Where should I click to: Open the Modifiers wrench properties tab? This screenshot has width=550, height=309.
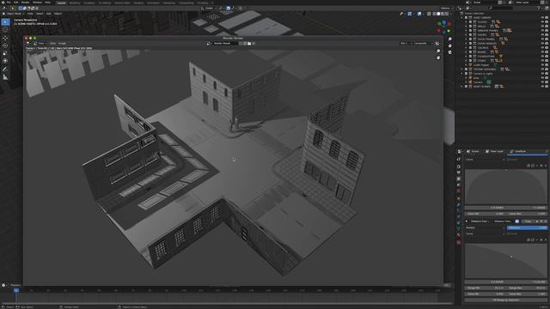(x=458, y=204)
